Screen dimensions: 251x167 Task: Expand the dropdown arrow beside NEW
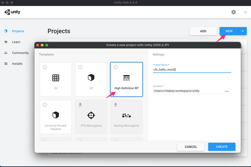point(243,31)
